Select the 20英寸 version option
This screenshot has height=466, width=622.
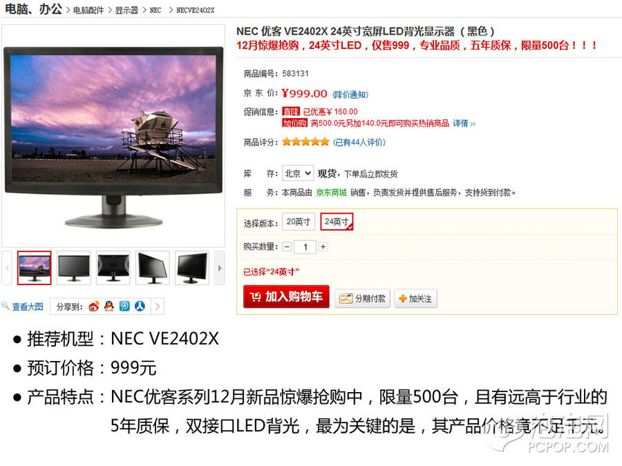coord(299,222)
